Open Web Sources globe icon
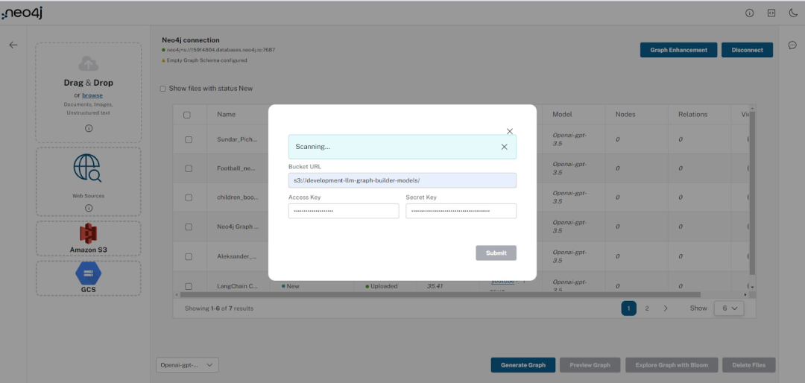The image size is (805, 383). (88, 168)
